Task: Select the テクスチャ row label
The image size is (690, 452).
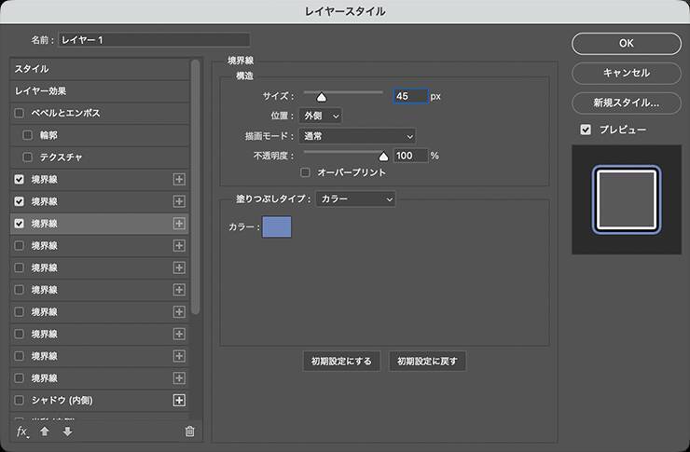Action: pyautogui.click(x=62, y=157)
